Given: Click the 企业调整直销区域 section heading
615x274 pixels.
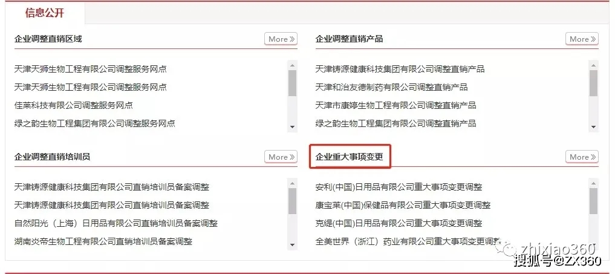Looking at the screenshot, I should coord(48,39).
